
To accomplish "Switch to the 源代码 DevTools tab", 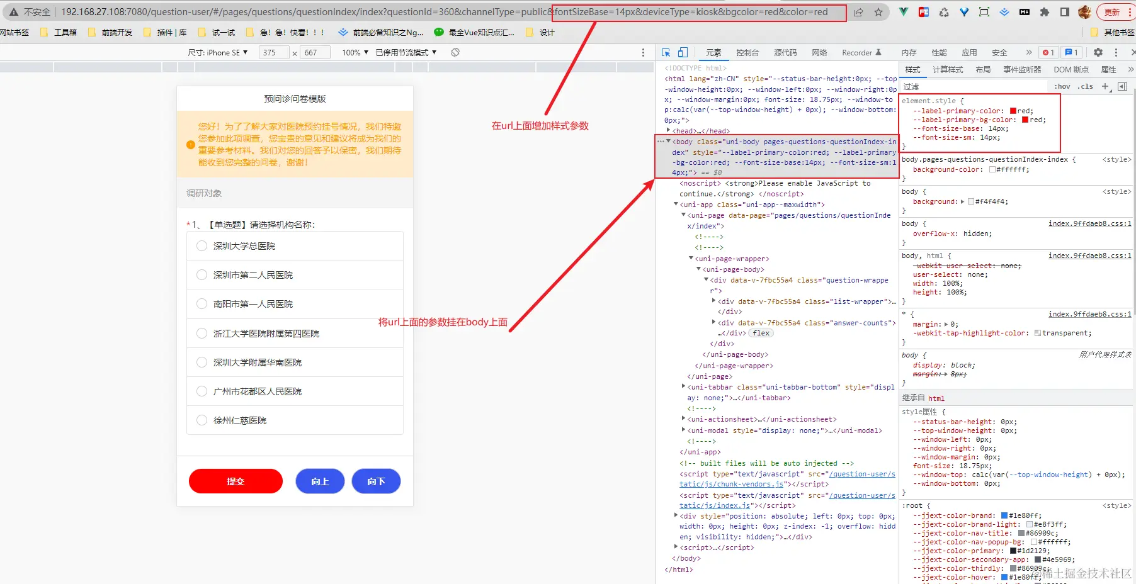I will click(785, 52).
